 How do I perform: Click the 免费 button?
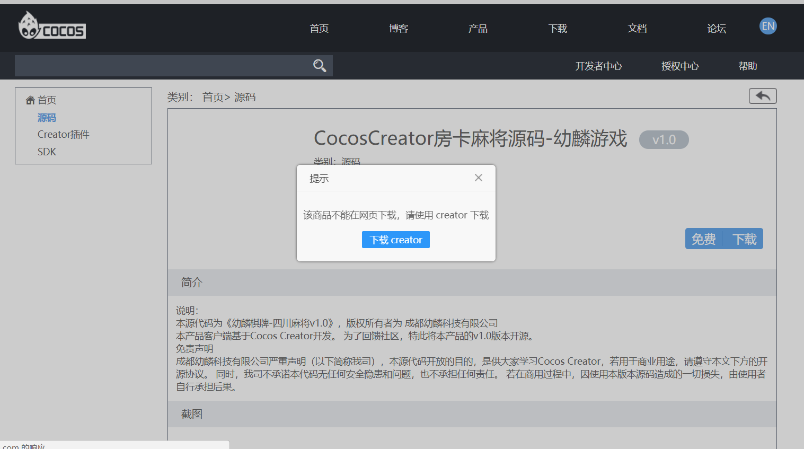(704, 239)
